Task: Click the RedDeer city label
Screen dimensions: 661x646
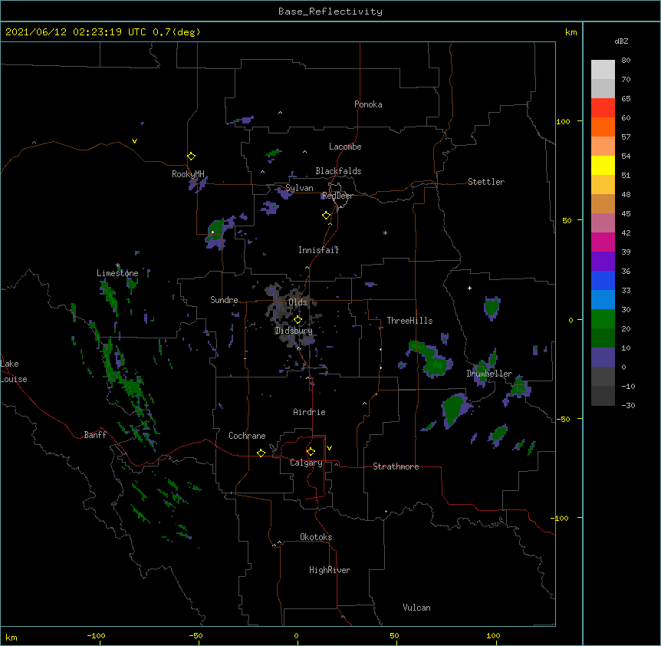Action: tap(337, 196)
